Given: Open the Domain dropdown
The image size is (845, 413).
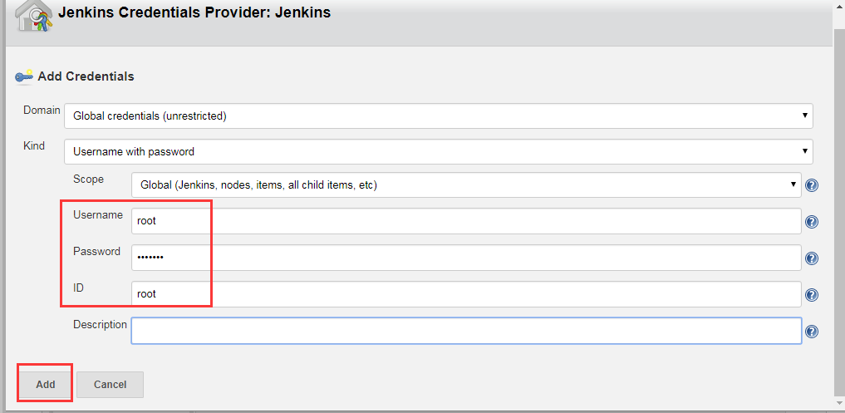Looking at the screenshot, I should [438, 116].
